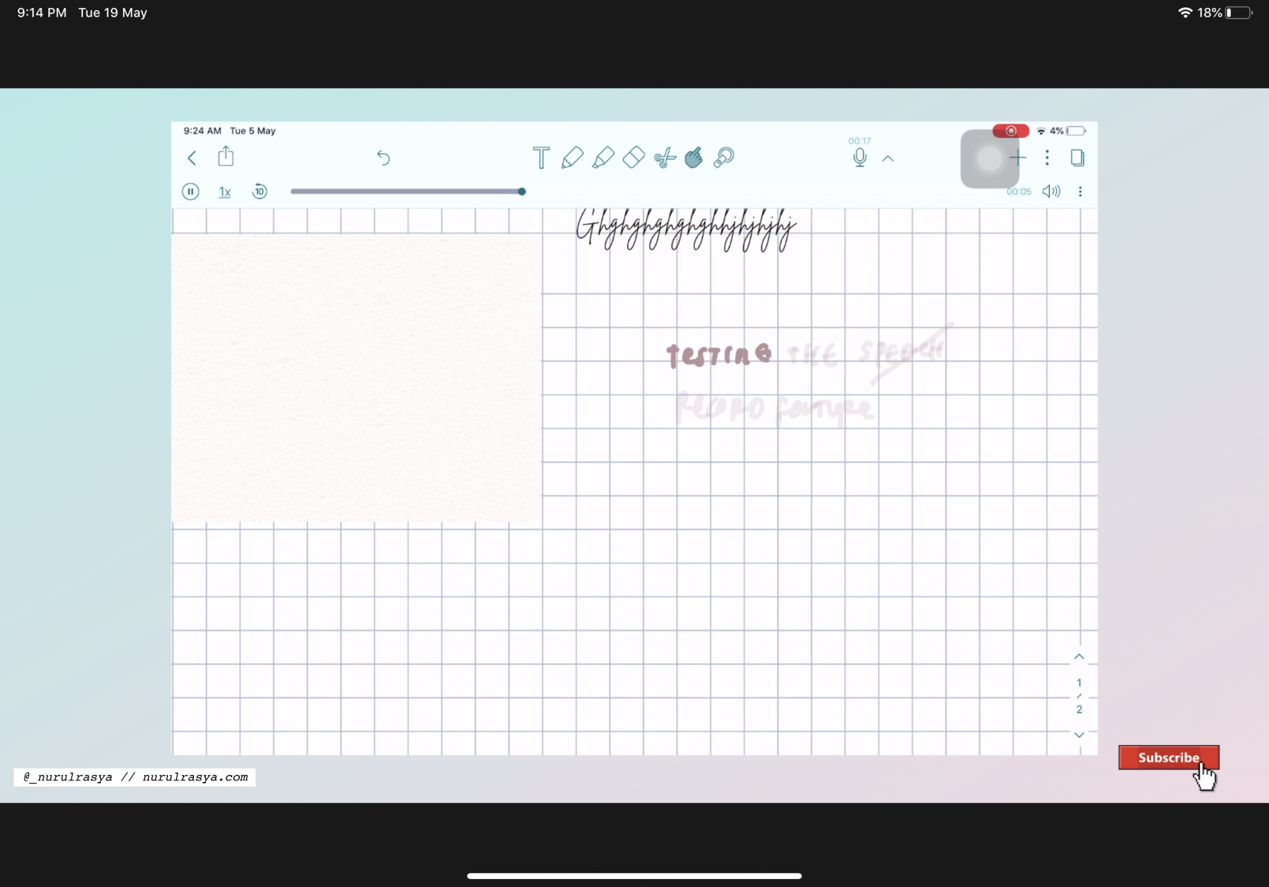Select the Eraser tool
1269x887 pixels.
(633, 157)
